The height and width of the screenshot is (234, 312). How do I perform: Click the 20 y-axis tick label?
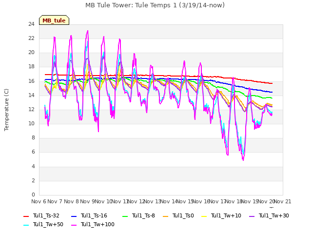tap(31, 53)
